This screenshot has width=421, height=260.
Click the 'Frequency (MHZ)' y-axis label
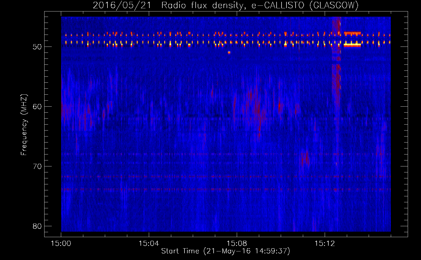click(24, 125)
